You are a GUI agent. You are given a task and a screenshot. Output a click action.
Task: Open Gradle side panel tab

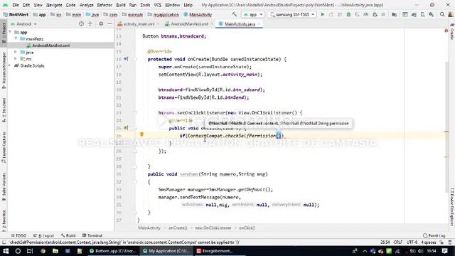(x=452, y=32)
